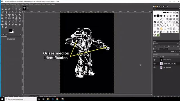
Task: Select the Rectangle Select tool
Action: [x=3, y=9]
